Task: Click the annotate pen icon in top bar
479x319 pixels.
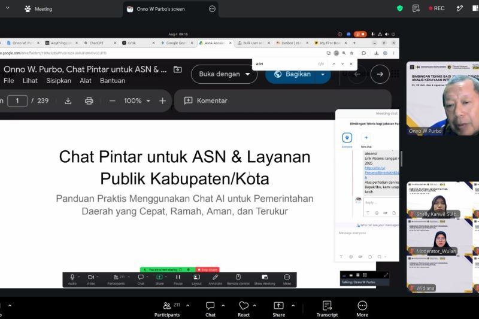Action: 459,8
